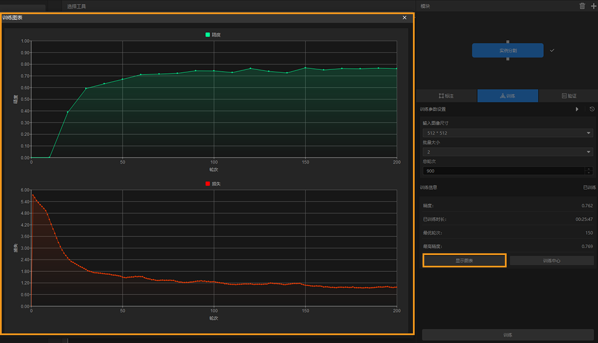Viewport: 598px width, 343px height.
Task: Decrease 总轮次 with the down stepper arrow
Action: [x=590, y=173]
